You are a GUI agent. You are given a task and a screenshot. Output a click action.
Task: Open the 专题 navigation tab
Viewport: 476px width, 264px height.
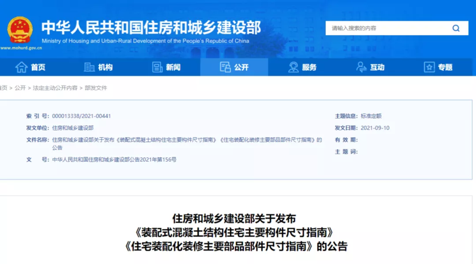438,67
